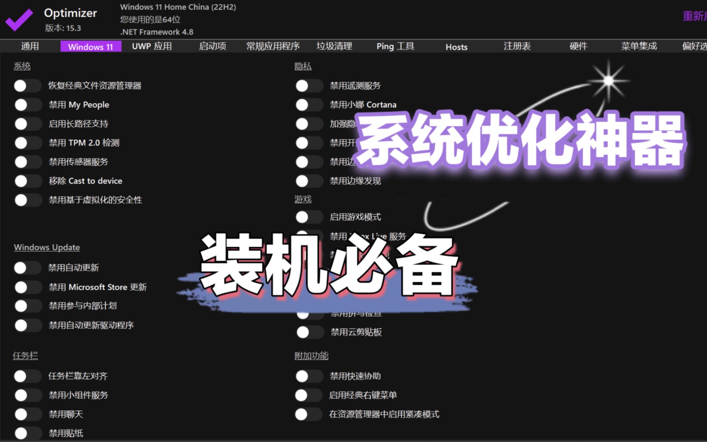The image size is (707, 442).
Task: Toggle 禁用 Microsoft Store 更新 switch
Action: (x=28, y=287)
